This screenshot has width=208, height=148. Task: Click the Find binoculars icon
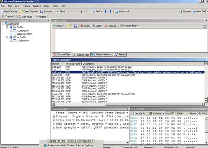tap(93, 12)
